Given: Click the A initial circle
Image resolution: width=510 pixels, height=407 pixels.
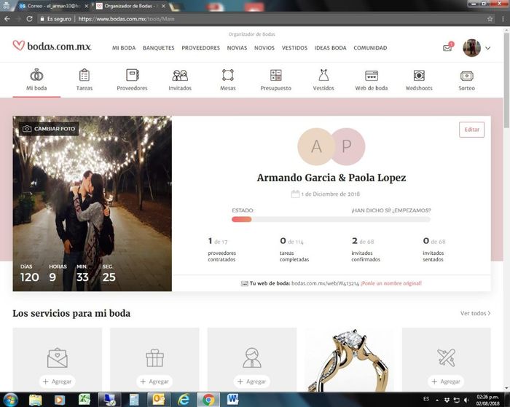Looking at the screenshot, I should (316, 146).
